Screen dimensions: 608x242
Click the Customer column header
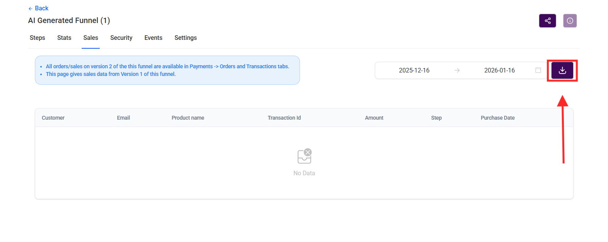pos(53,118)
